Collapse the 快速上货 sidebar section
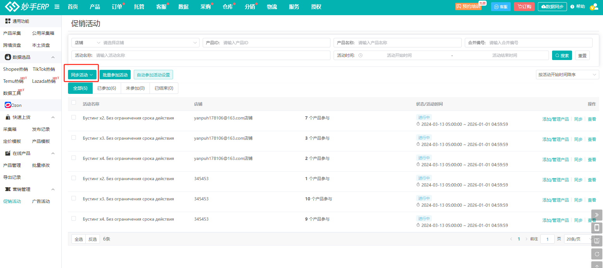Viewport: 603px width, 268px height. tap(53, 117)
